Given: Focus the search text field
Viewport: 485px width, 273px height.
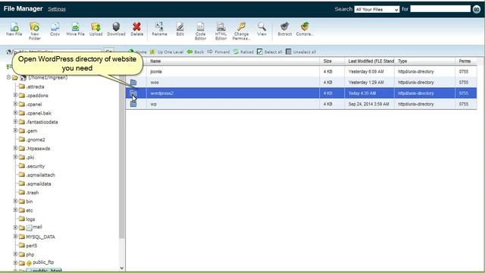Looking at the screenshot, I should click(440, 9).
